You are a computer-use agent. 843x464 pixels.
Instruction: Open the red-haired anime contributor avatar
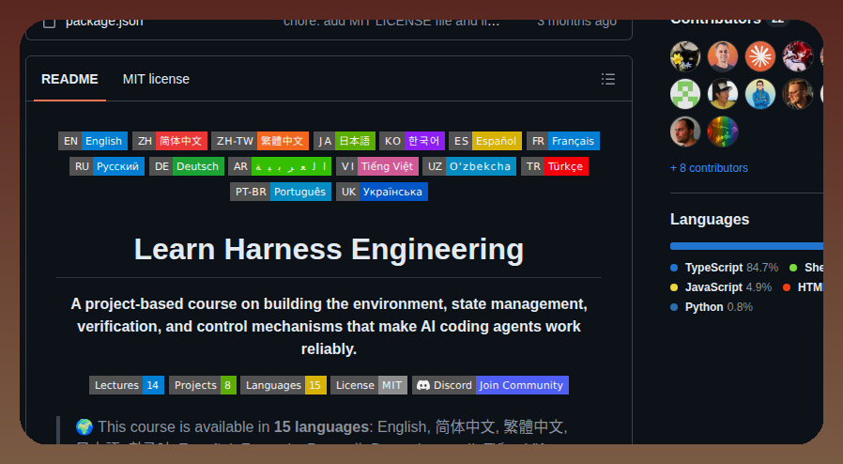click(798, 56)
